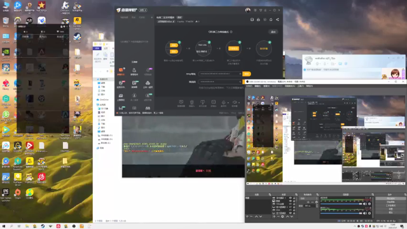Click the microphone icon in the bottom toolbar
Viewport: 407px width, 229px height.
point(223,102)
